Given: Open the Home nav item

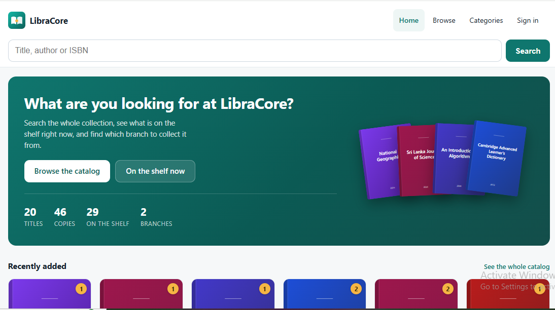Looking at the screenshot, I should tap(408, 20).
